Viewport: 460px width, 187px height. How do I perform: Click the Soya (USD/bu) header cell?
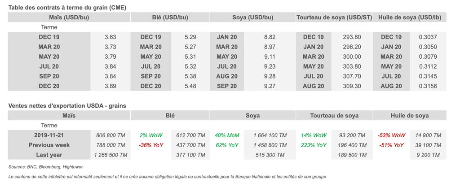pyautogui.click(x=252, y=17)
